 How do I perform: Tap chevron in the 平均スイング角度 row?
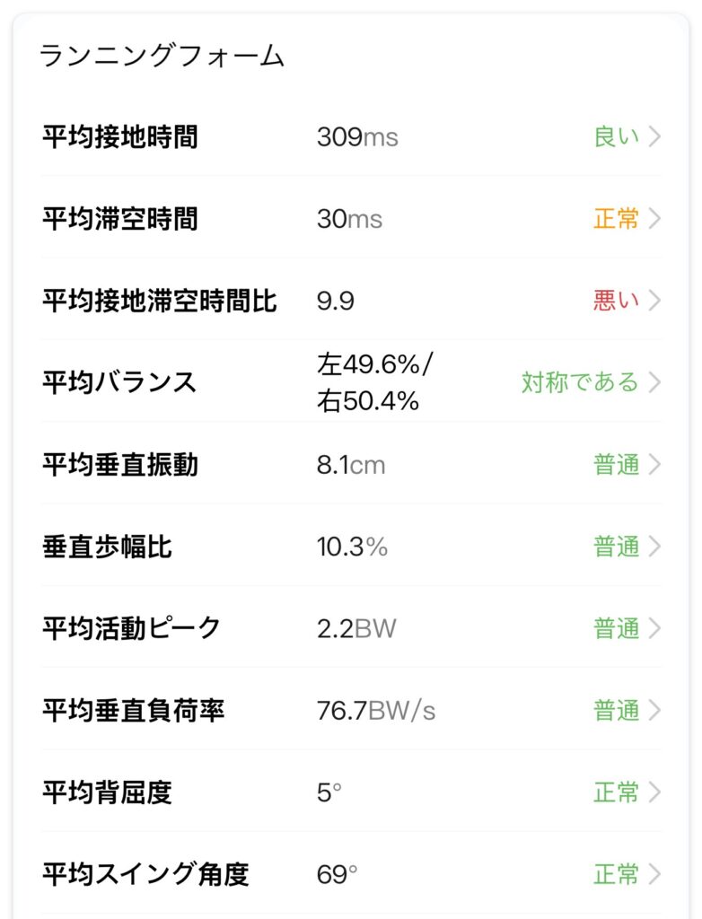[x=654, y=874]
